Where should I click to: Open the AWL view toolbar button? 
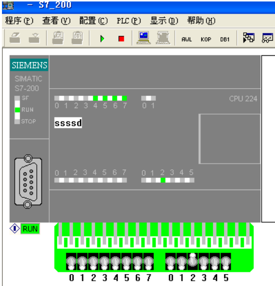[187, 39]
